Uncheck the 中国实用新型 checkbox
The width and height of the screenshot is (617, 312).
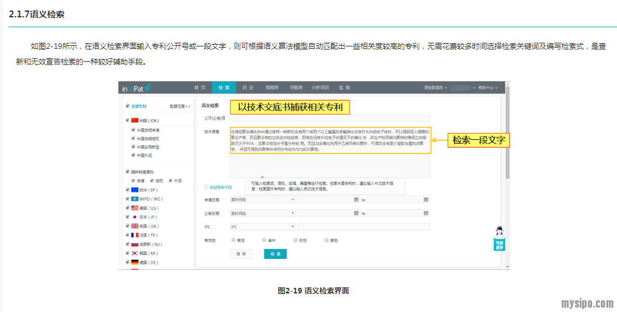(133, 147)
